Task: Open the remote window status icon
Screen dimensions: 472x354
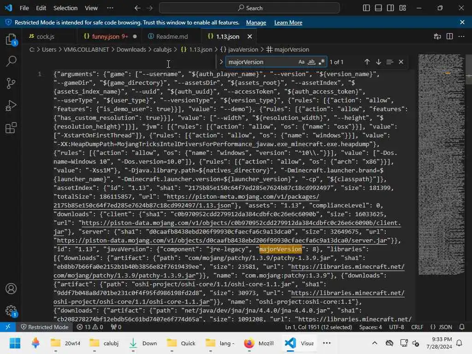Action: [x=8, y=327]
